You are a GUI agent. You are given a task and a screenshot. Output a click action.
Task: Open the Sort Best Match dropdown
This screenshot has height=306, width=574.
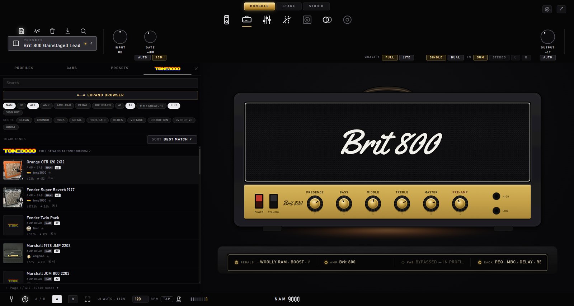172,139
